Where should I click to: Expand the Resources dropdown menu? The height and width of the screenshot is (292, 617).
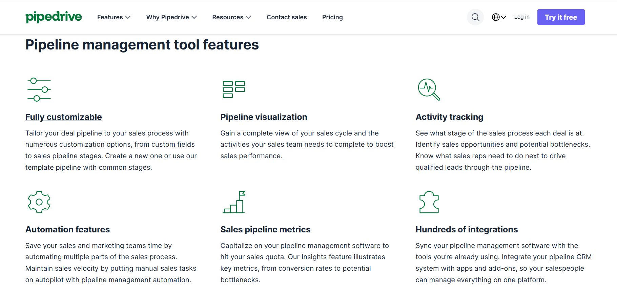tap(231, 17)
